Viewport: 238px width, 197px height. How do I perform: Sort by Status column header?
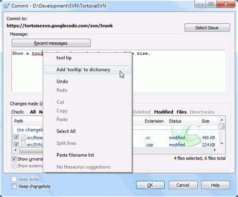point(183,121)
